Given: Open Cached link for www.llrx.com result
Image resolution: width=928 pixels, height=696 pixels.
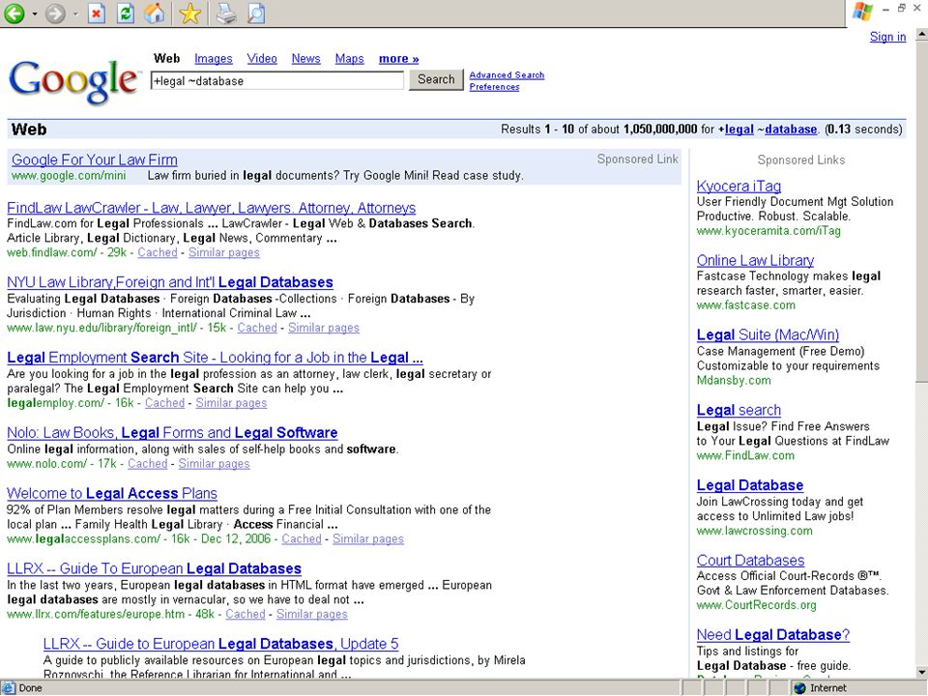Looking at the screenshot, I should 245,614.
